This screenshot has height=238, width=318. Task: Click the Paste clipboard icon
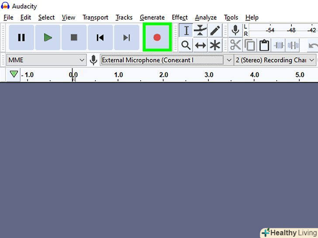[264, 45]
